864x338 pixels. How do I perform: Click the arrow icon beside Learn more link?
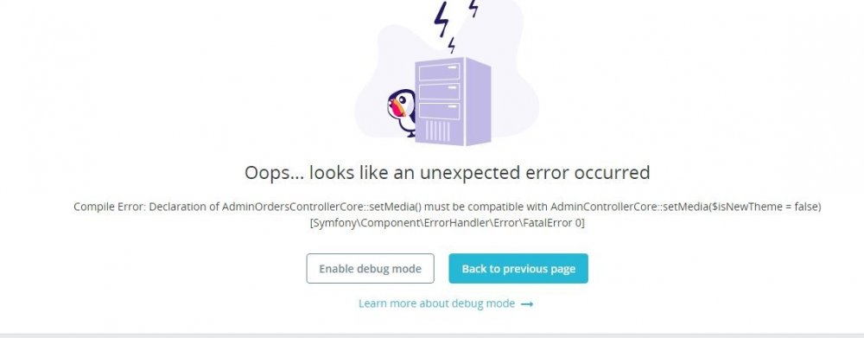click(x=527, y=303)
